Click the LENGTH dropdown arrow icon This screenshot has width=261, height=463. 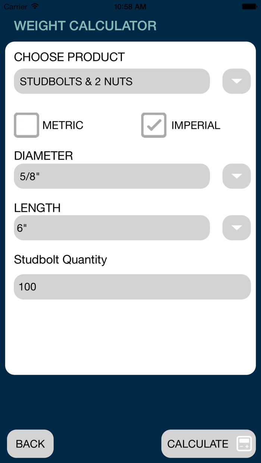[236, 227]
